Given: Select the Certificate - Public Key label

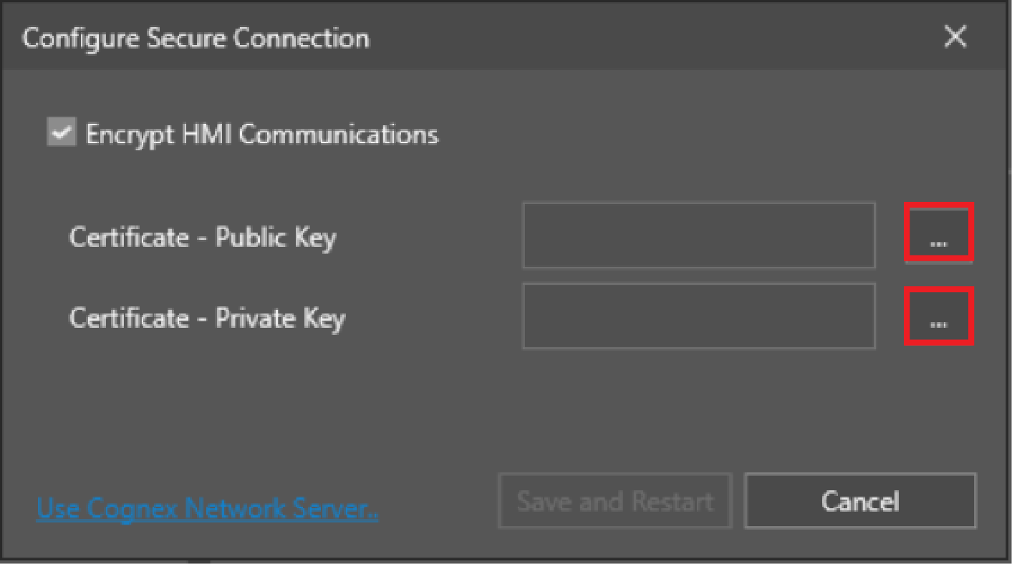Looking at the screenshot, I should (x=202, y=237).
